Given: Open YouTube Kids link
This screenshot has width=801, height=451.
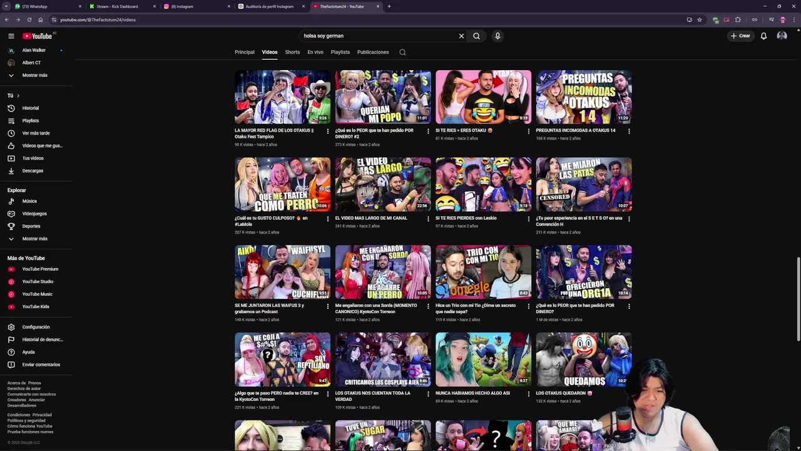Looking at the screenshot, I should coord(36,306).
